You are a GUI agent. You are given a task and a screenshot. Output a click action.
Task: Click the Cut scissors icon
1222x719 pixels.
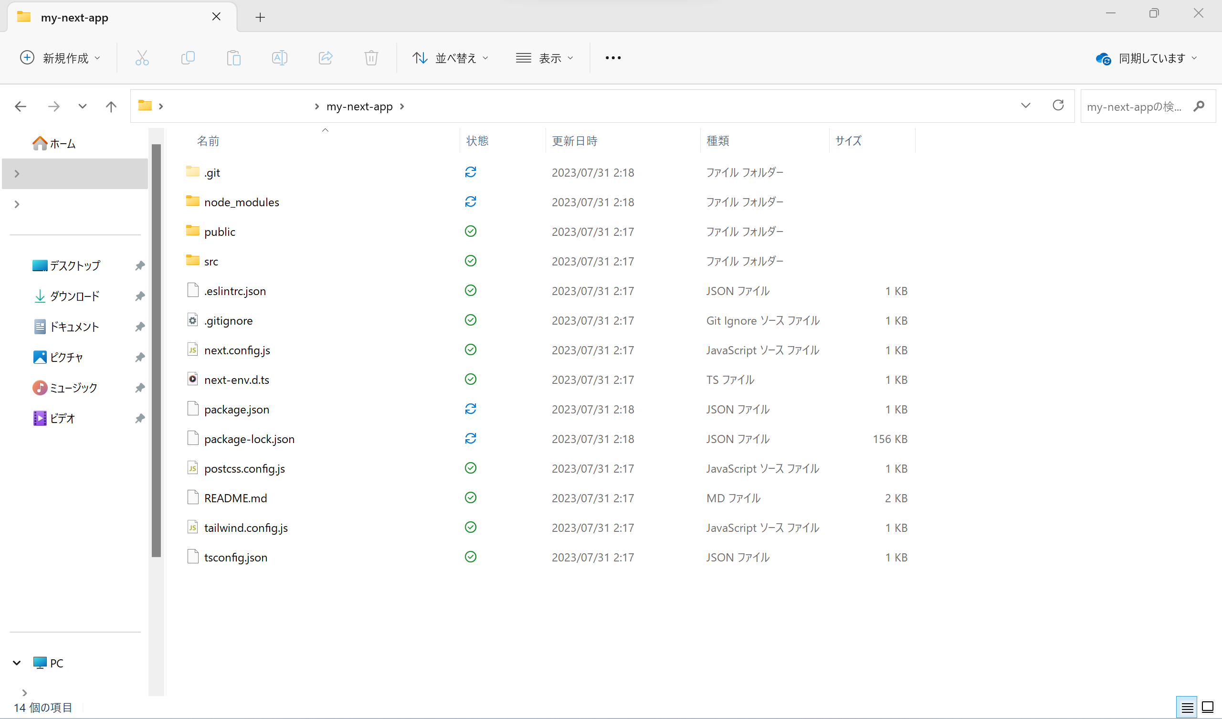142,58
